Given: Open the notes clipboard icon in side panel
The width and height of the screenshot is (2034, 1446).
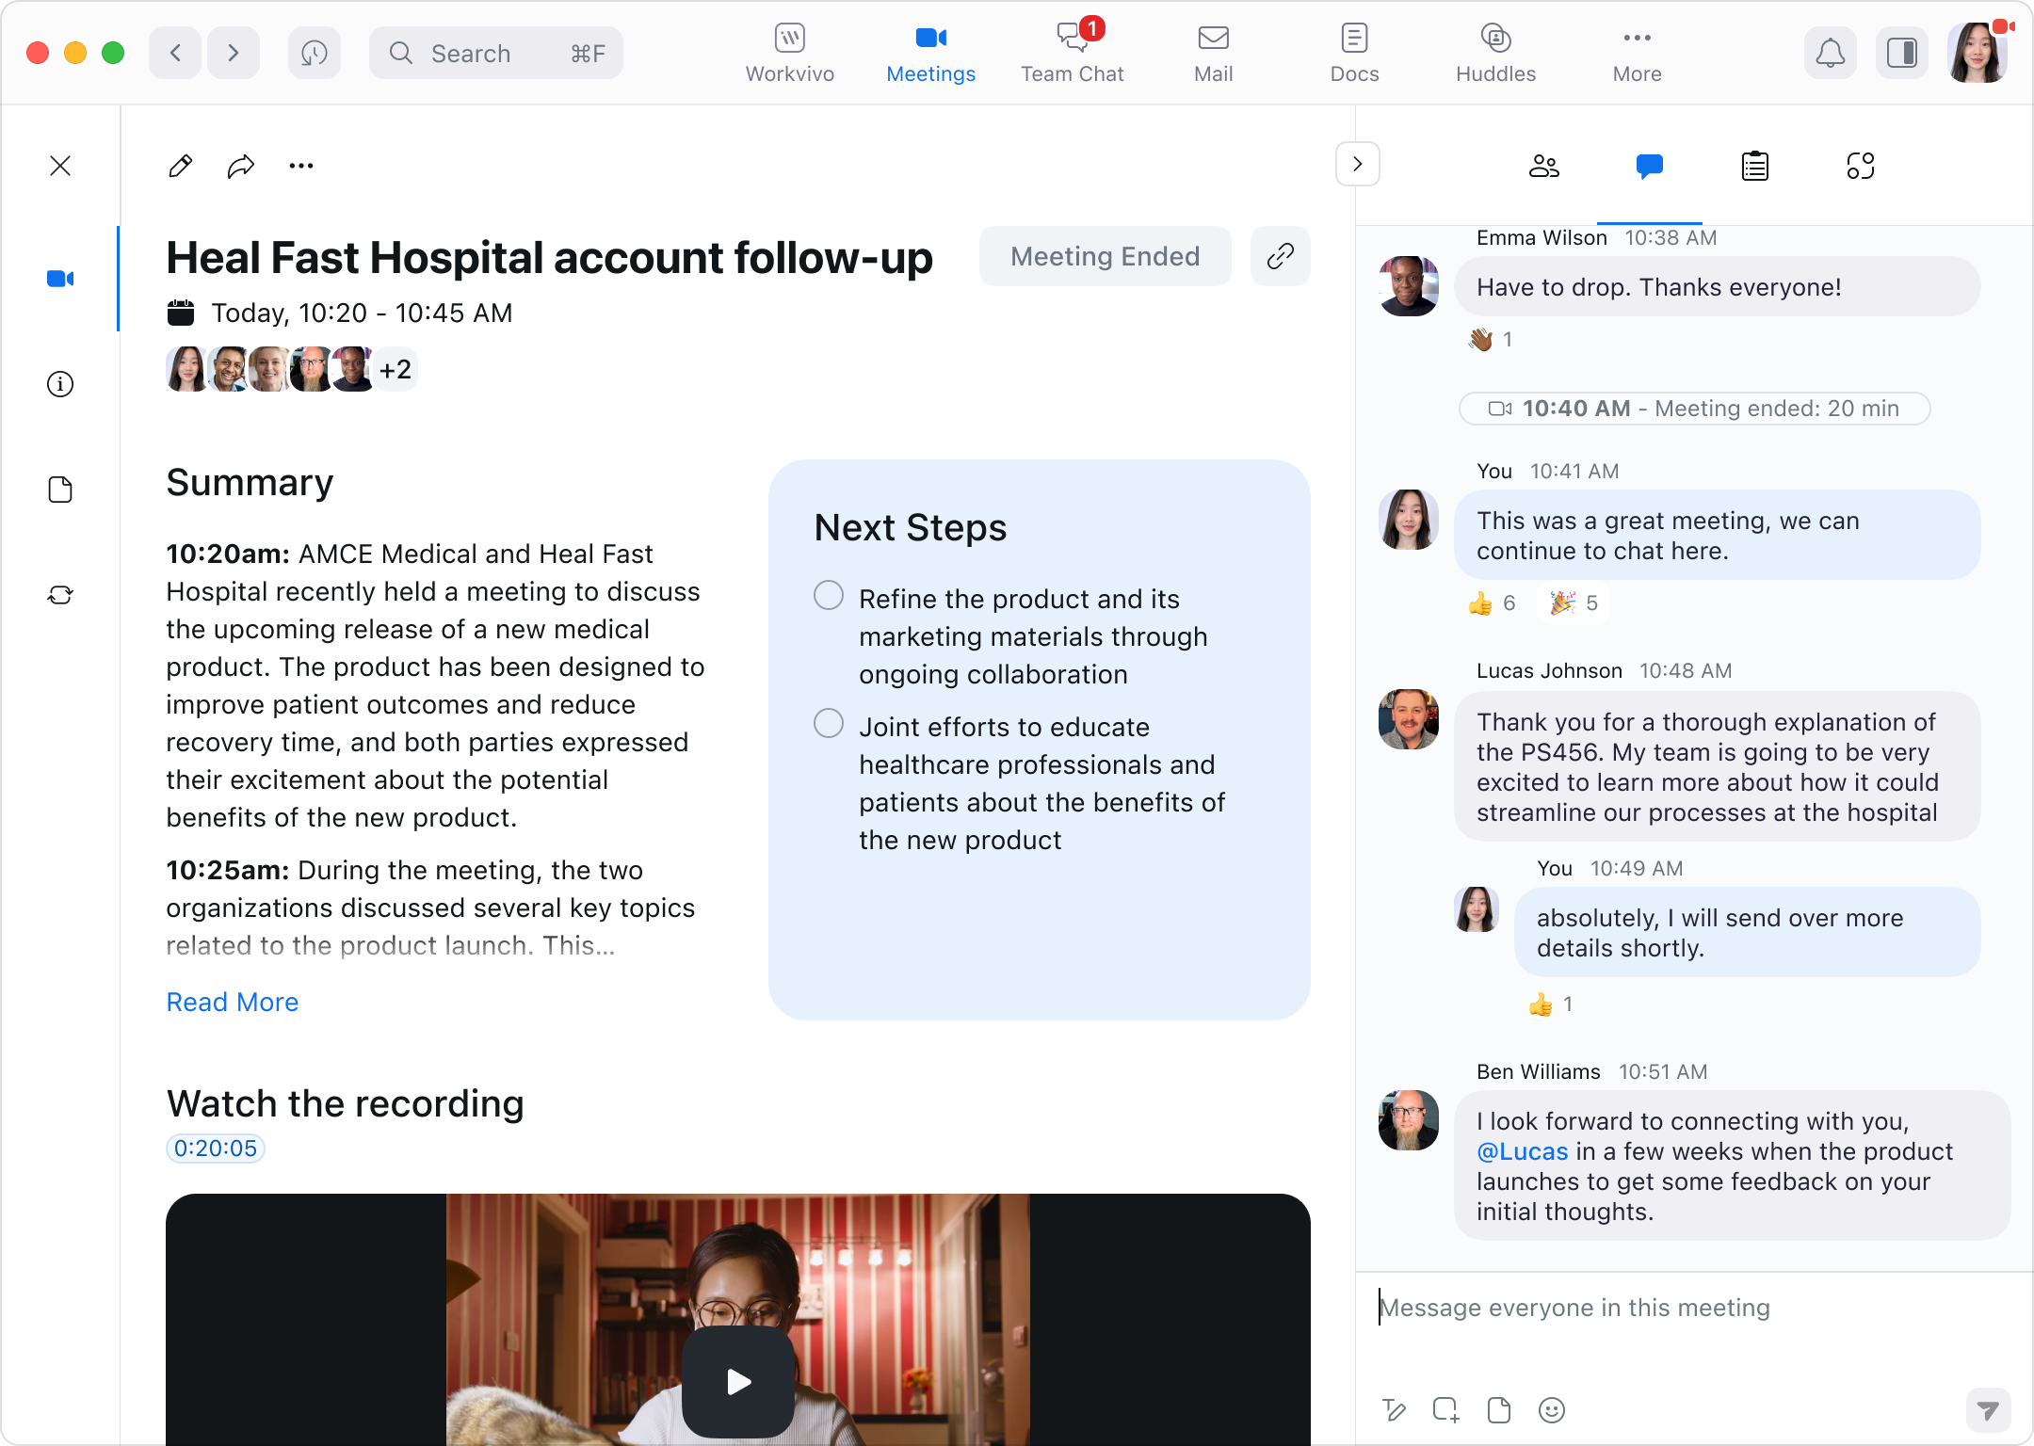Looking at the screenshot, I should 1754,167.
